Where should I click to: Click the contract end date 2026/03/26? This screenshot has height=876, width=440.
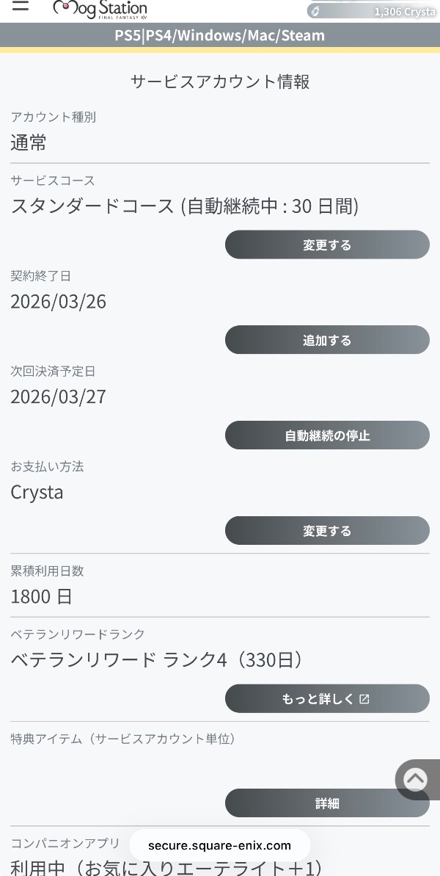coord(59,302)
